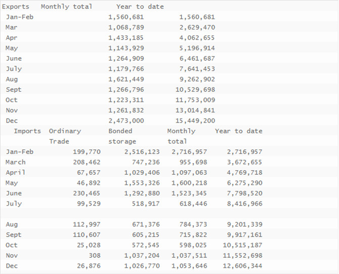This screenshot has width=339, height=274.
Task: Select Nov ordinary trade value 308
Action: coord(95,256)
